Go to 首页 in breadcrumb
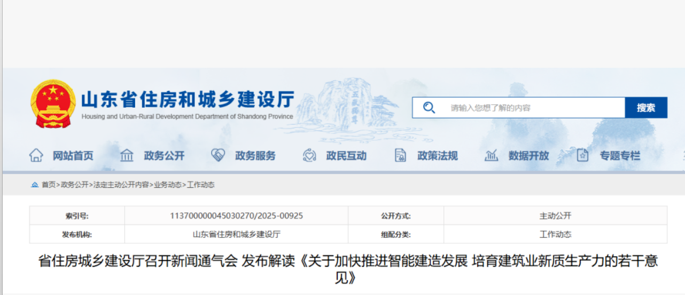This screenshot has width=685, height=295. [x=49, y=185]
